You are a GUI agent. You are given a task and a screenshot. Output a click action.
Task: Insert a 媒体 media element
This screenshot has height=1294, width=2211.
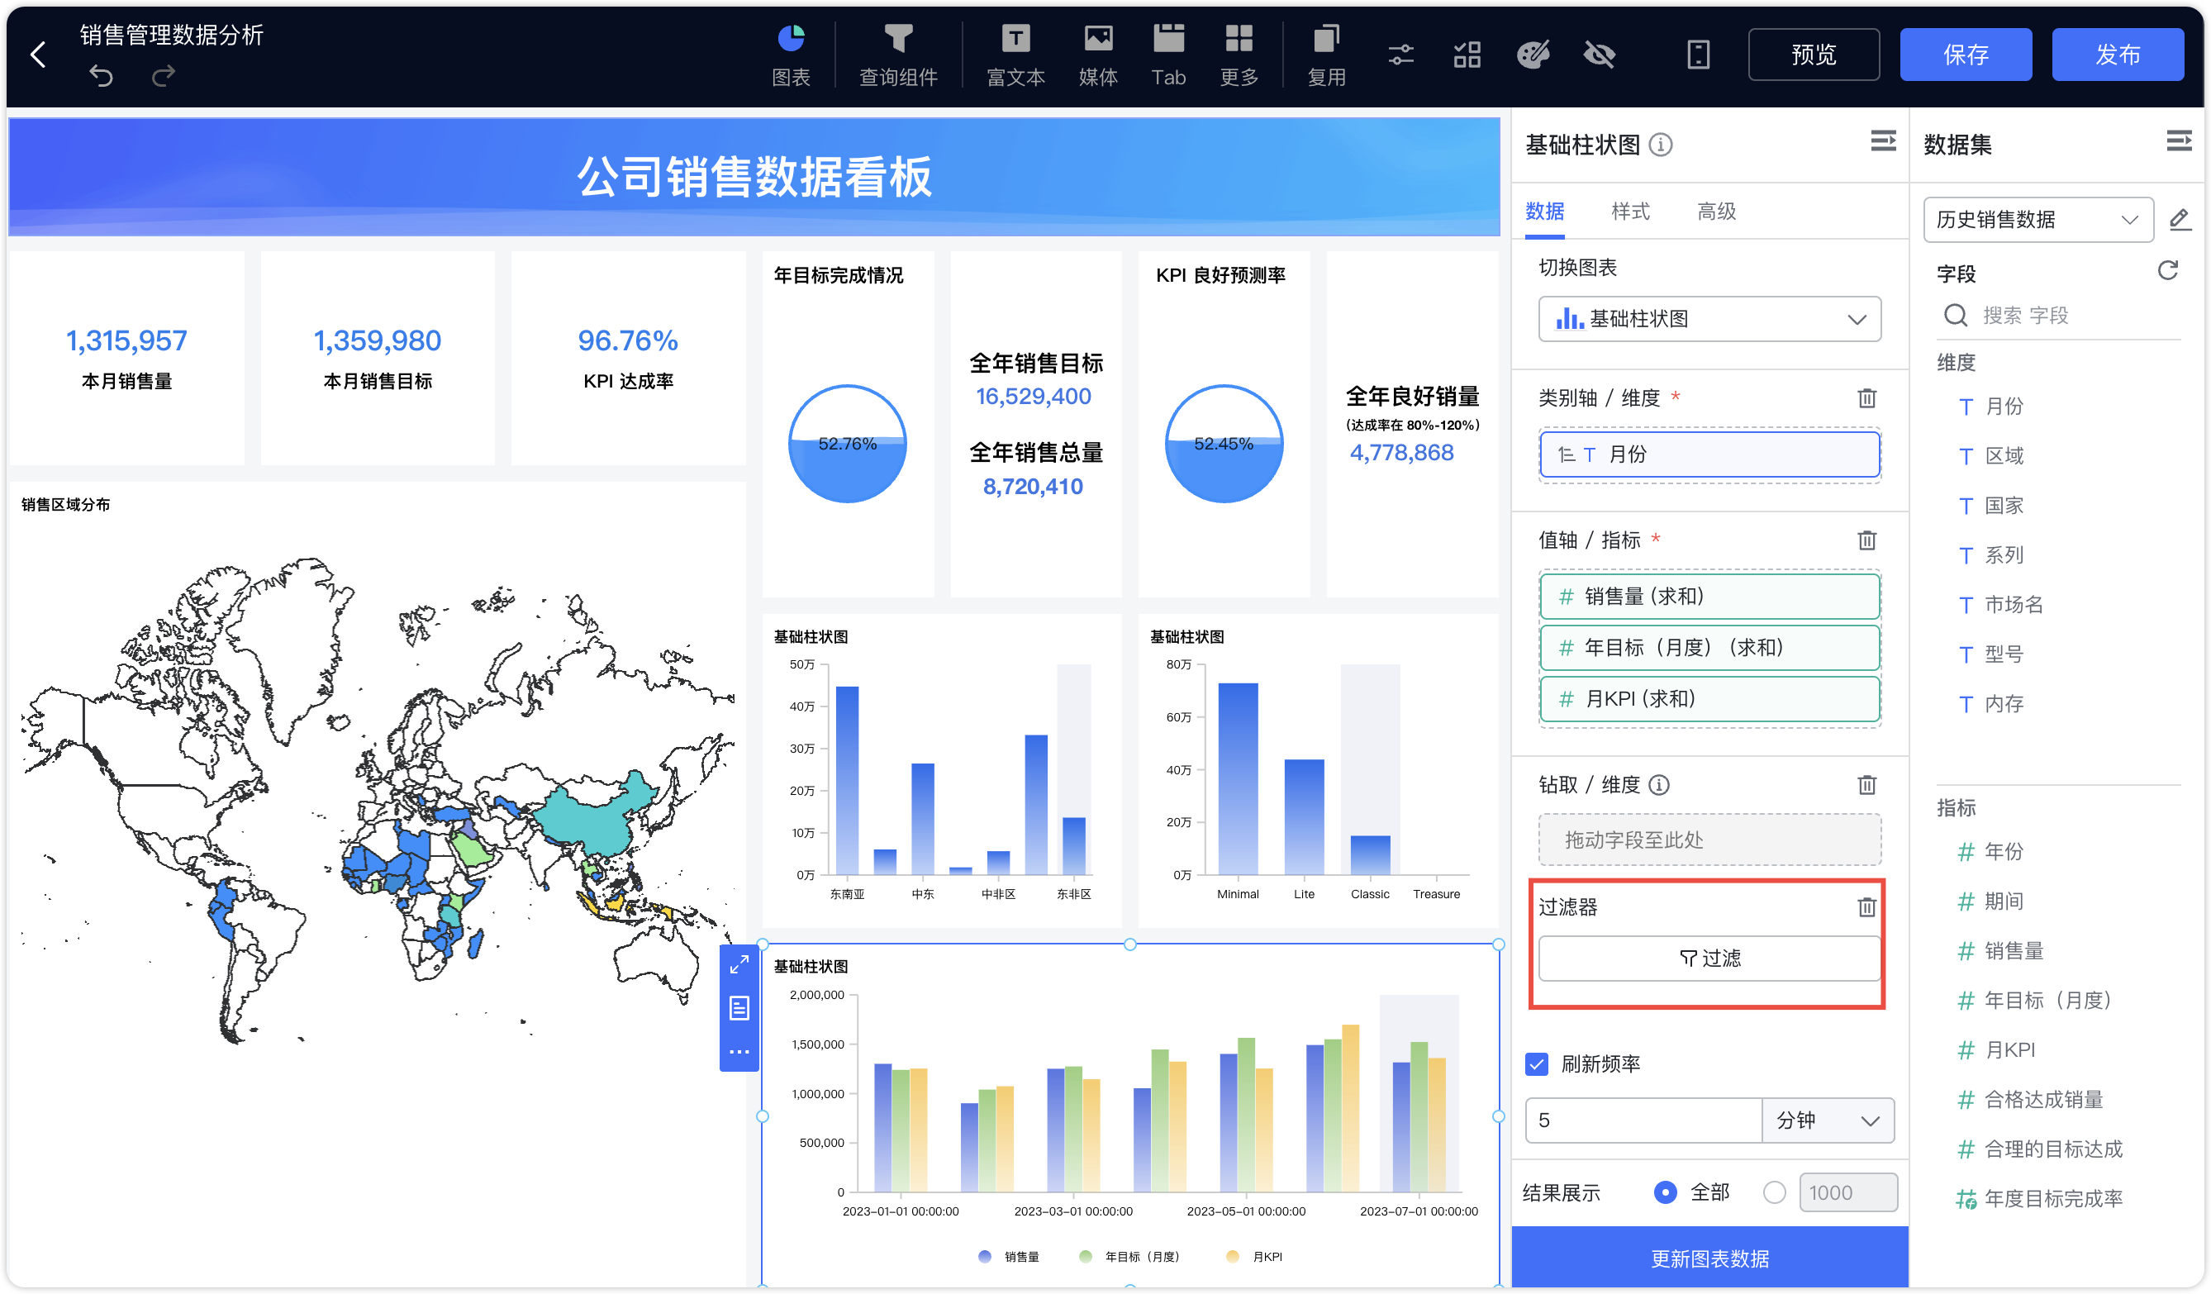(x=1097, y=55)
